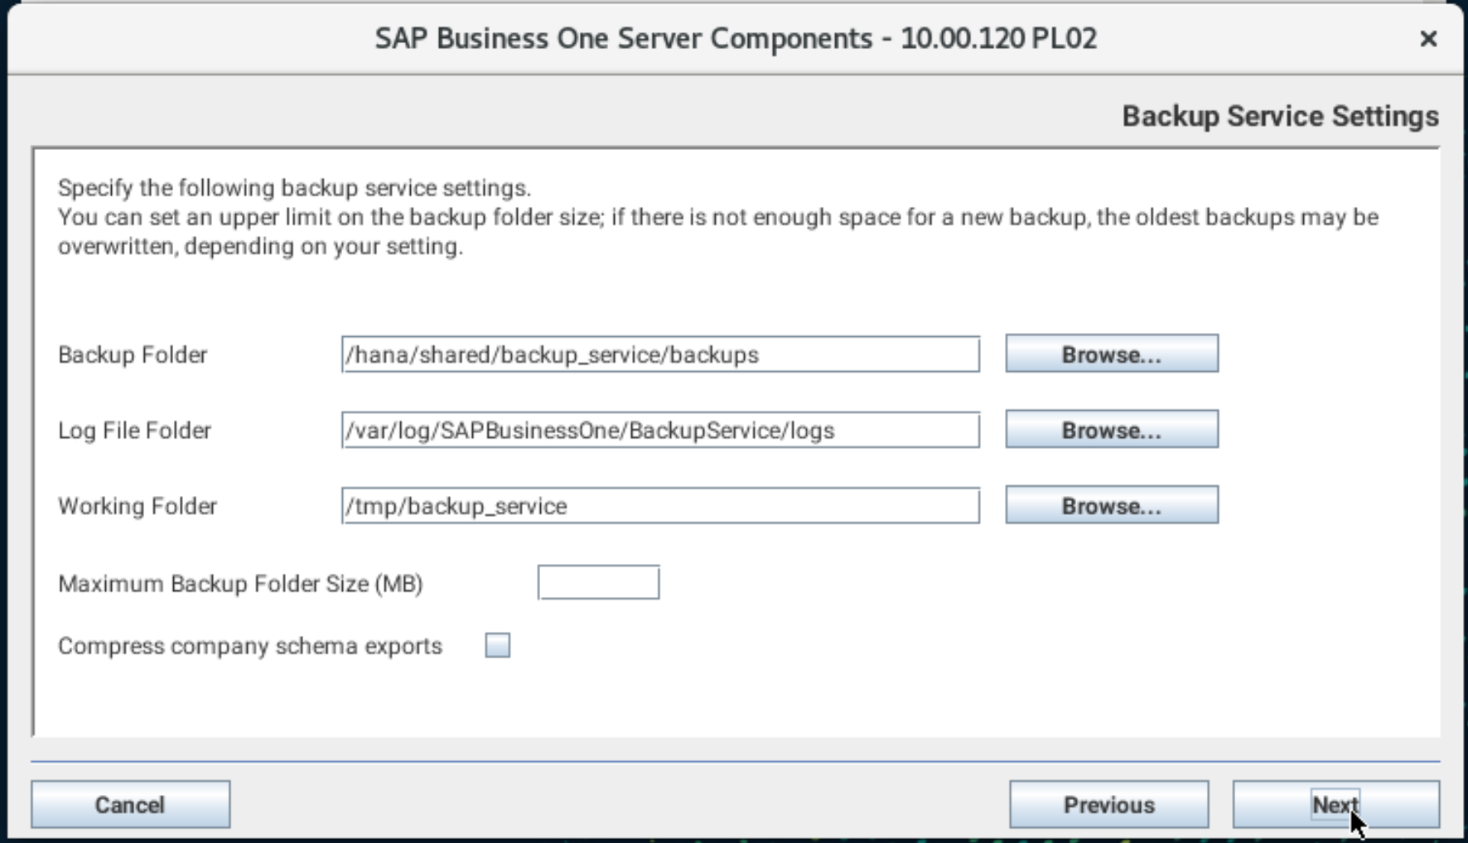Click the Maximum Backup Folder Size field
The height and width of the screenshot is (843, 1468).
598,582
